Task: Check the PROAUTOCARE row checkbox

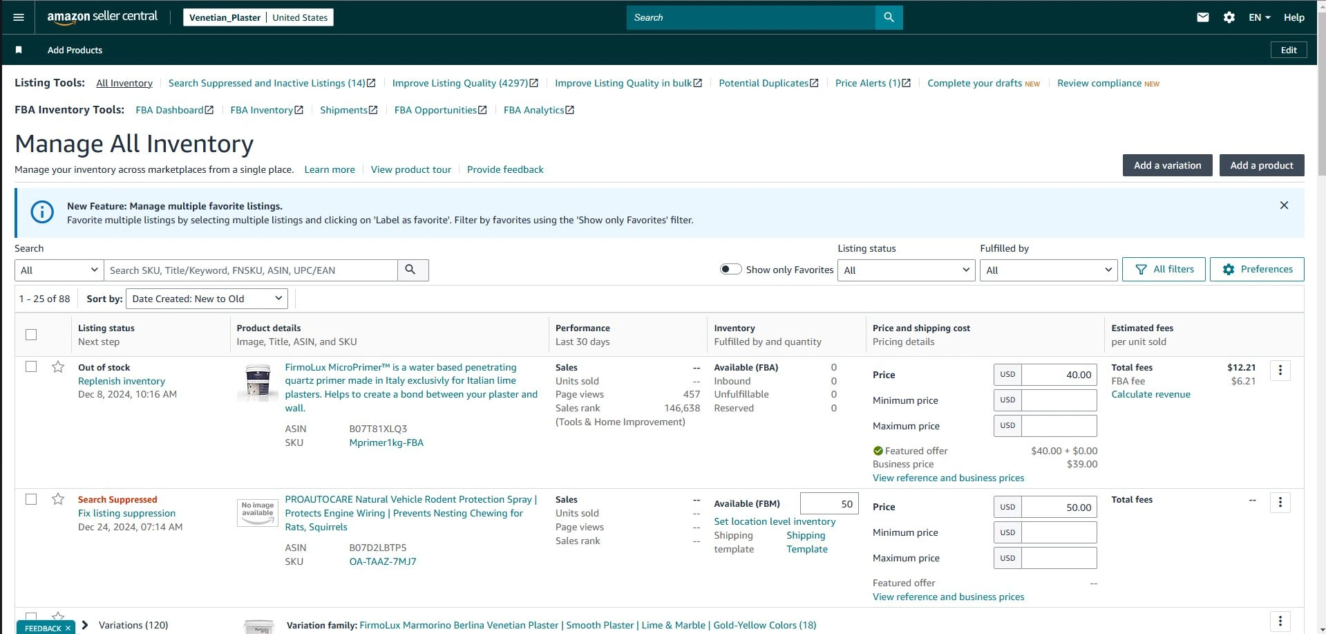Action: (31, 498)
